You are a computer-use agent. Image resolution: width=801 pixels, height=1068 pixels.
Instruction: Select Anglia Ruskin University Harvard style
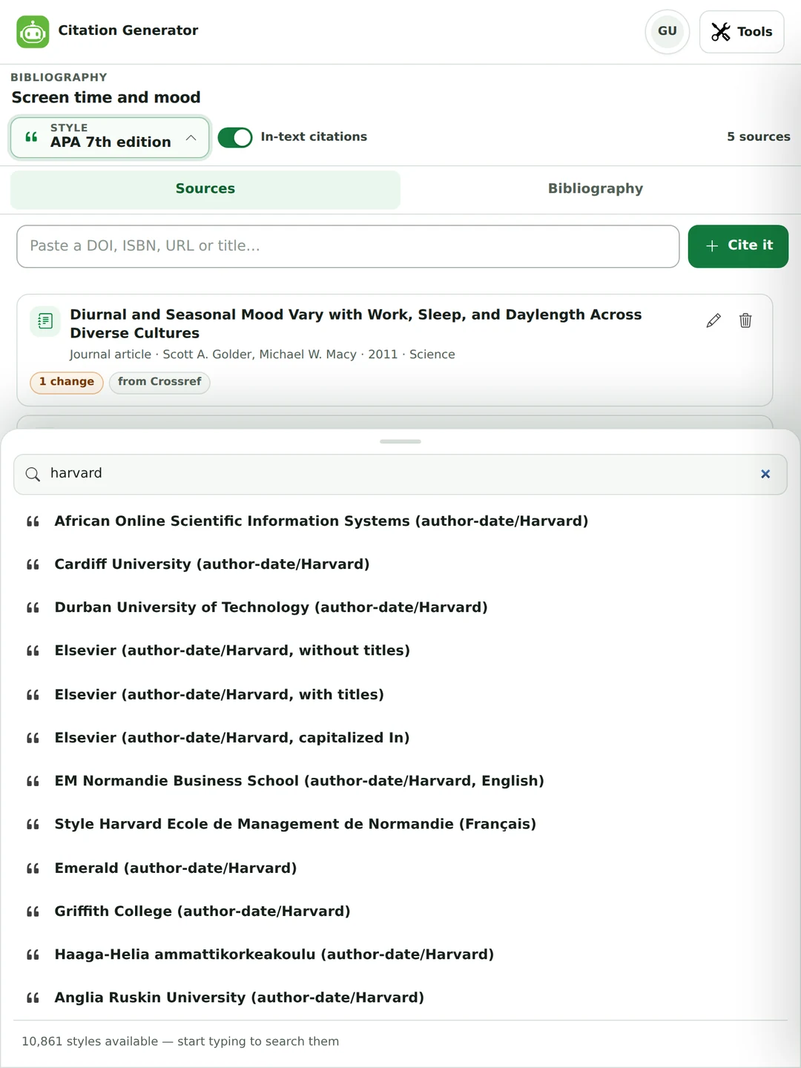coord(400,998)
